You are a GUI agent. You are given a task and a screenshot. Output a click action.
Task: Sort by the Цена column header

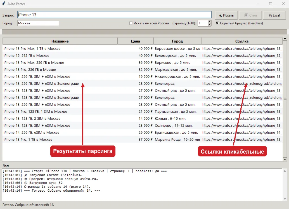pos(136,41)
